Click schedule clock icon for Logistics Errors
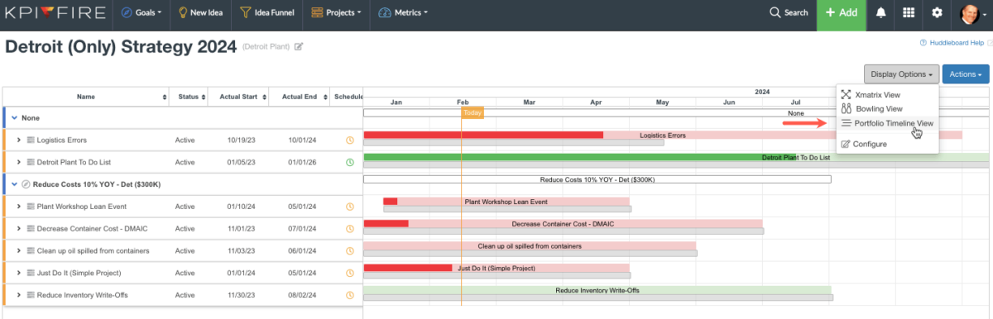This screenshot has width=993, height=319. [349, 140]
